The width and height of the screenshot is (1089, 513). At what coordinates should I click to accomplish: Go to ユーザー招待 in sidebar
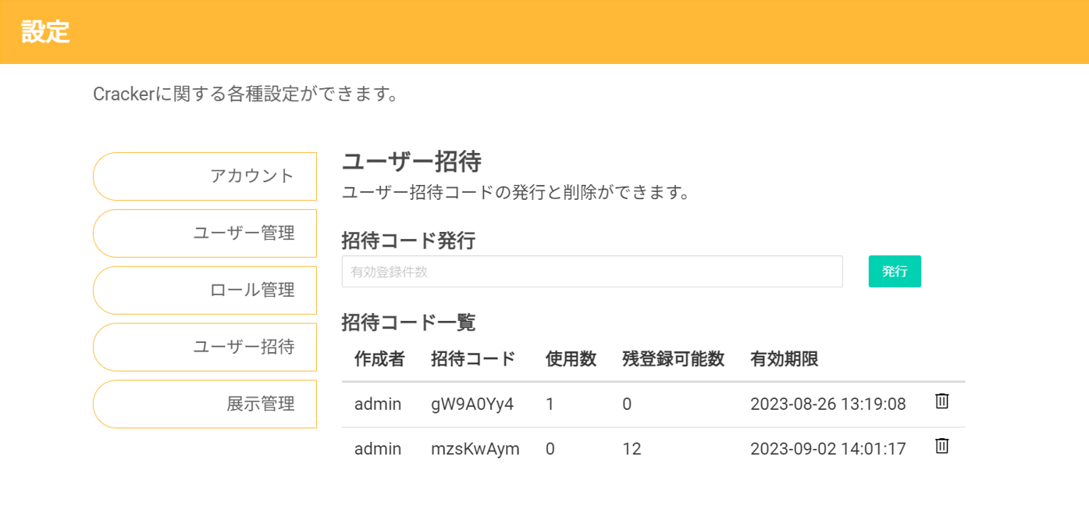[x=205, y=347]
